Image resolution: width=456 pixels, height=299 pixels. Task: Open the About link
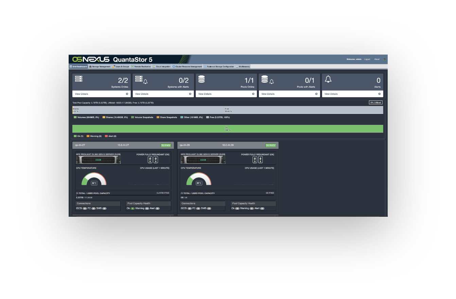tap(377, 59)
